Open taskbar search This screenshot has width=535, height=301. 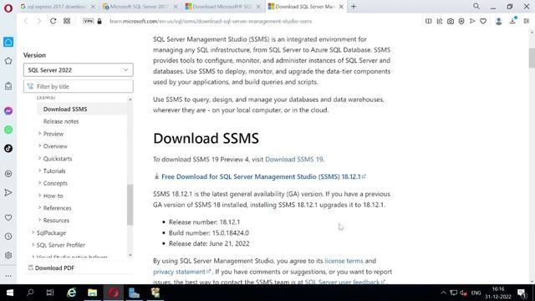30,293
